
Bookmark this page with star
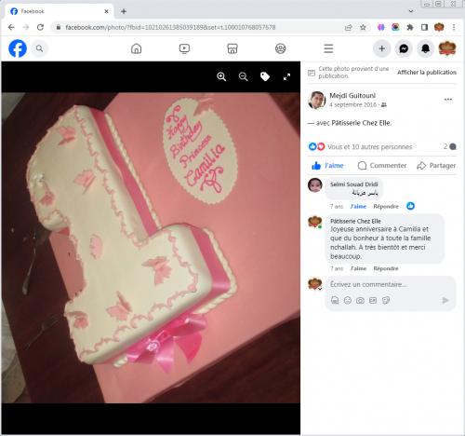pyautogui.click(x=363, y=27)
